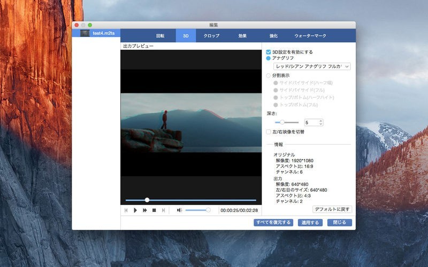Skip to the next frame icon
This screenshot has width=428, height=267.
[x=163, y=210]
